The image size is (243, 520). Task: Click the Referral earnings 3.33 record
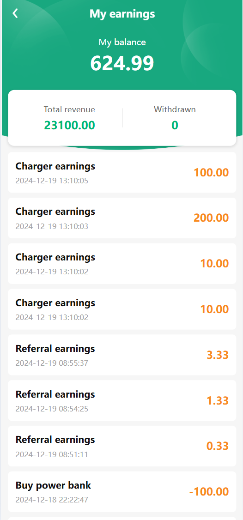pos(122,355)
